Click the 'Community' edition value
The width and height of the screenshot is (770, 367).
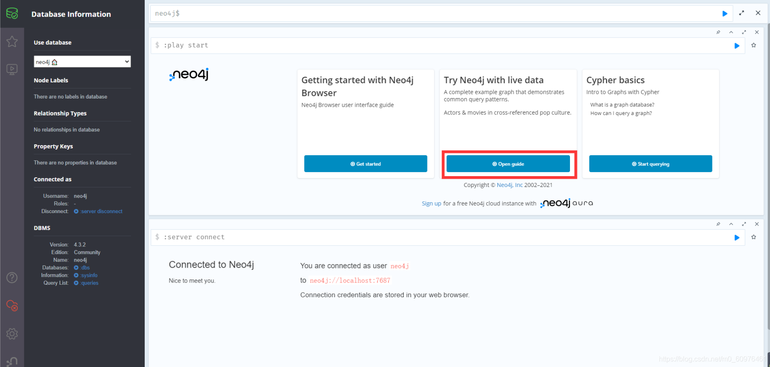pos(87,252)
